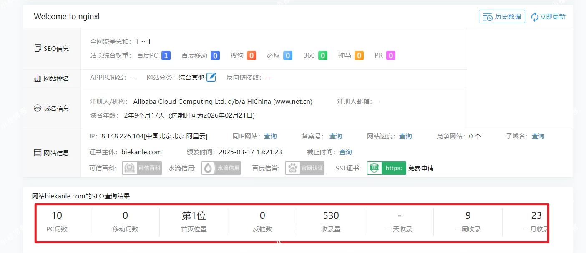Open the 子域名 查询 link
Screen dimensions: 586x253
(538, 136)
